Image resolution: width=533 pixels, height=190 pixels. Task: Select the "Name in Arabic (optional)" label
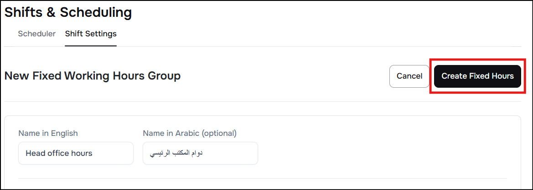click(190, 133)
